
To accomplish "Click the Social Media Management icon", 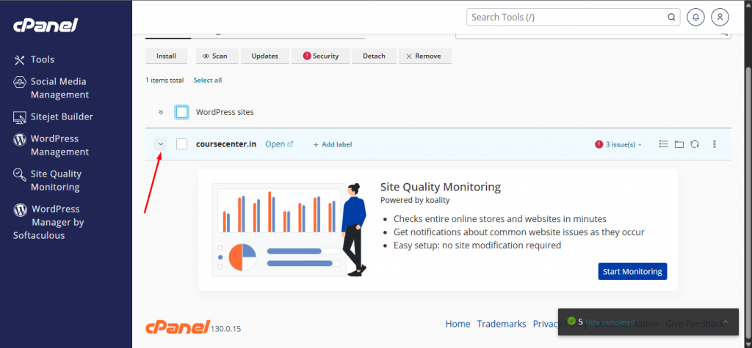I will pos(19,82).
